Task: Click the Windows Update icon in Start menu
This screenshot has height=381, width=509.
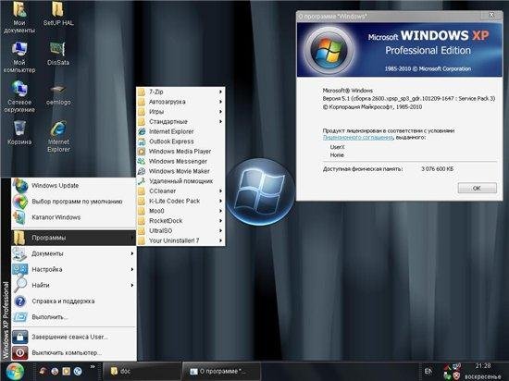Action: point(20,186)
